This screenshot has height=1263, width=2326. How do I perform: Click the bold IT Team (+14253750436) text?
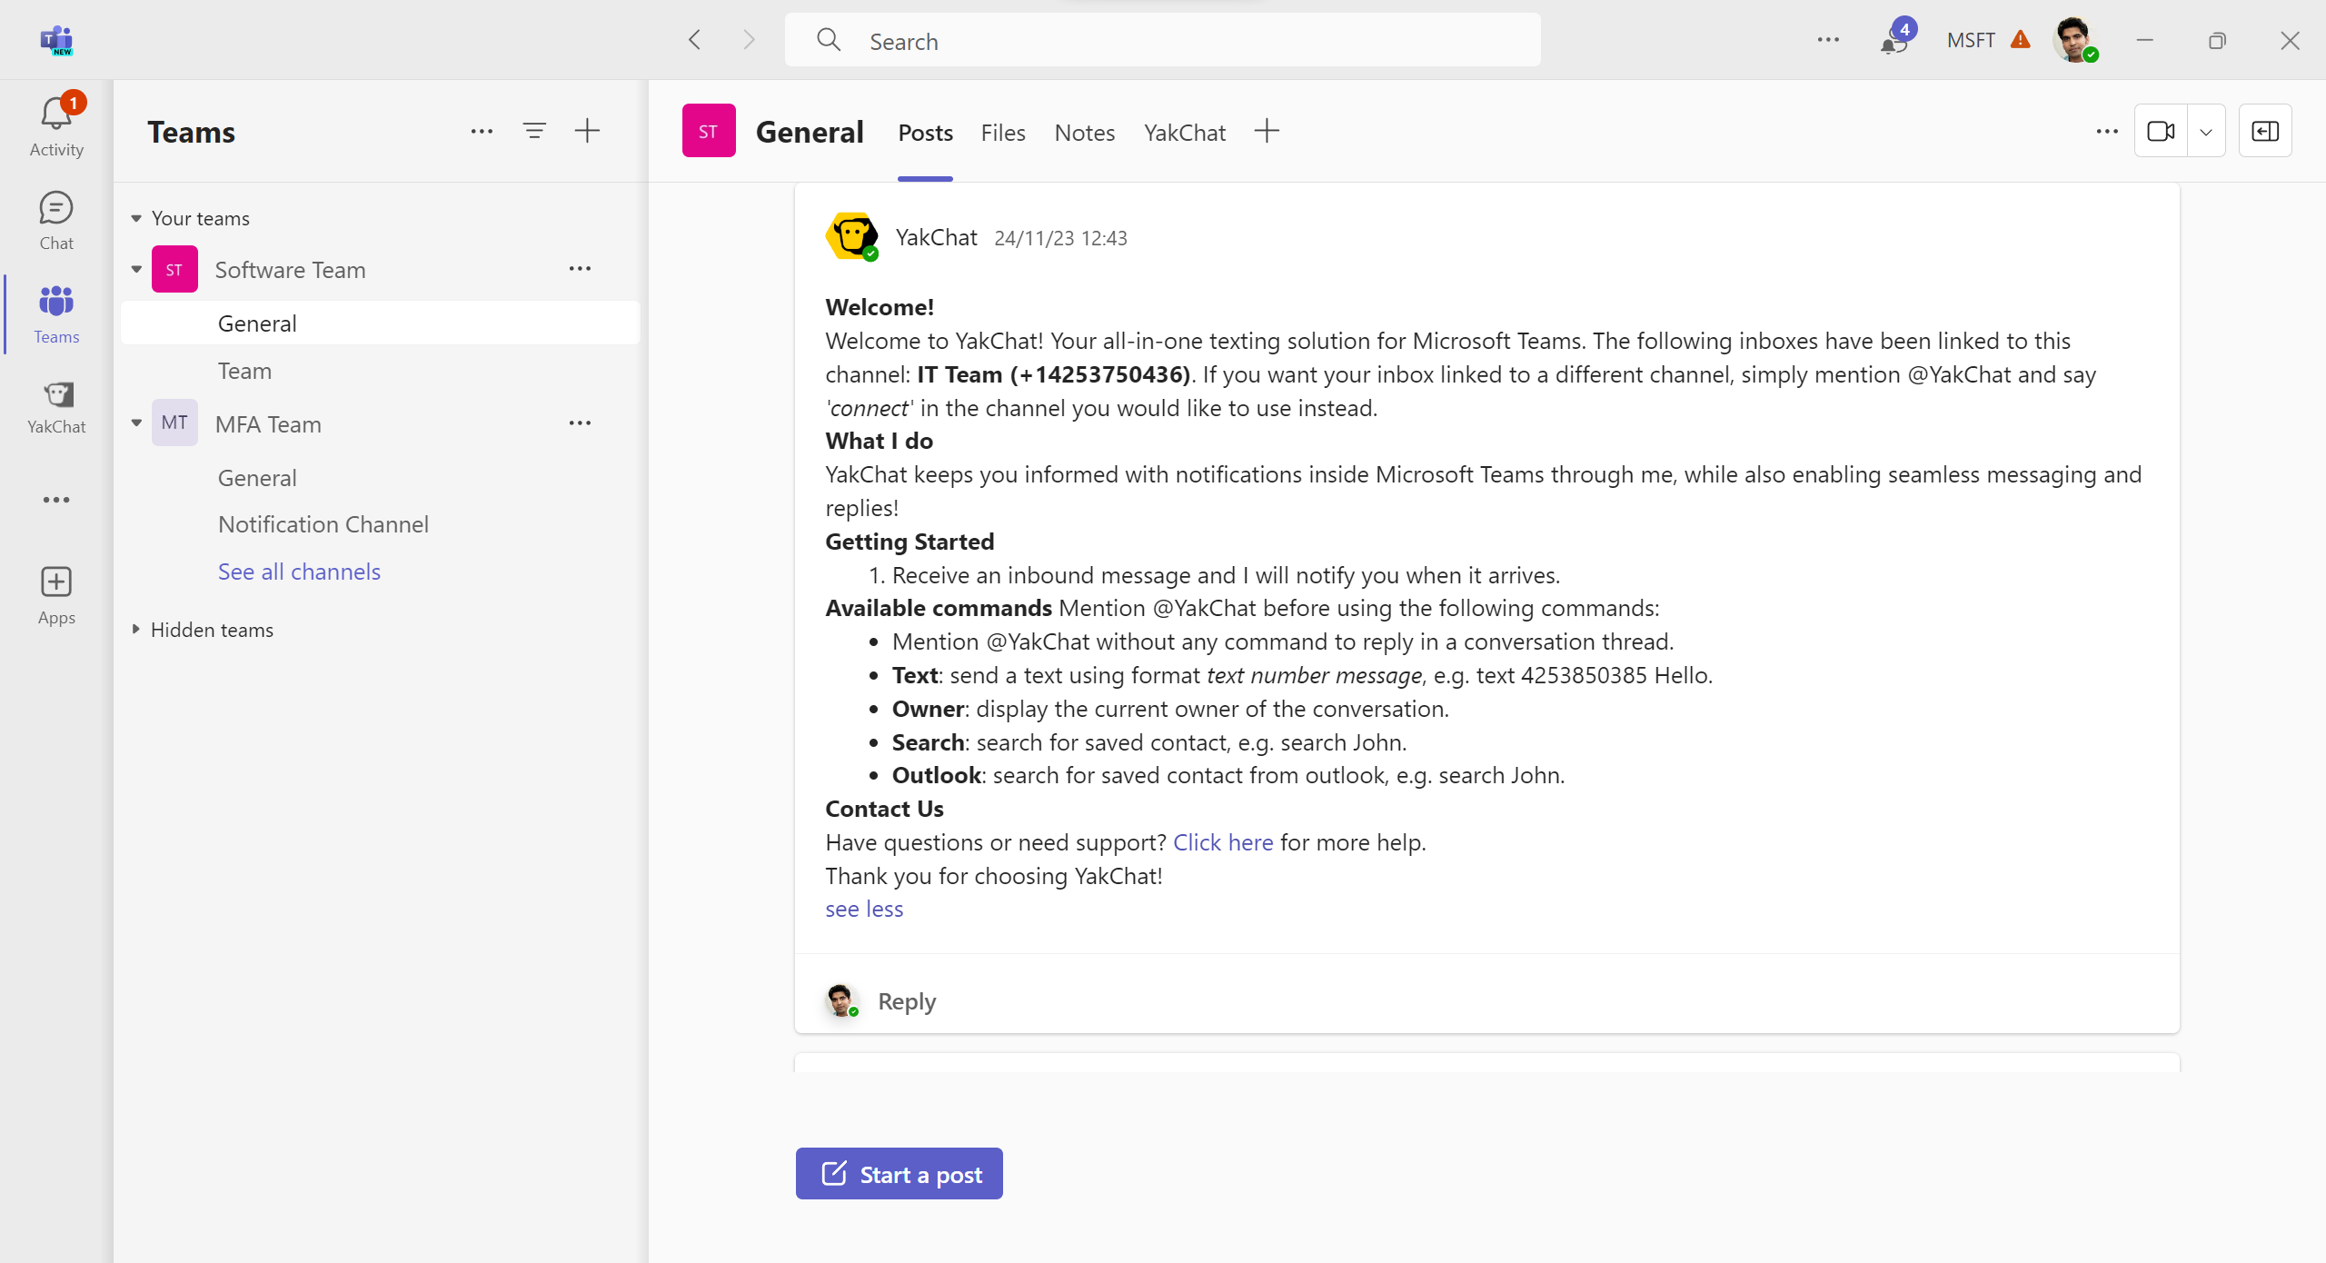click(1053, 374)
